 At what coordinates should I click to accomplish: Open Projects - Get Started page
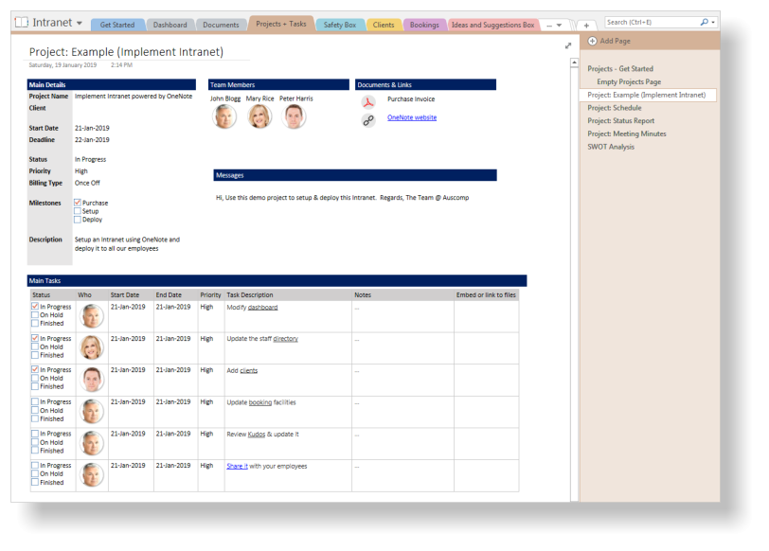[x=620, y=68]
